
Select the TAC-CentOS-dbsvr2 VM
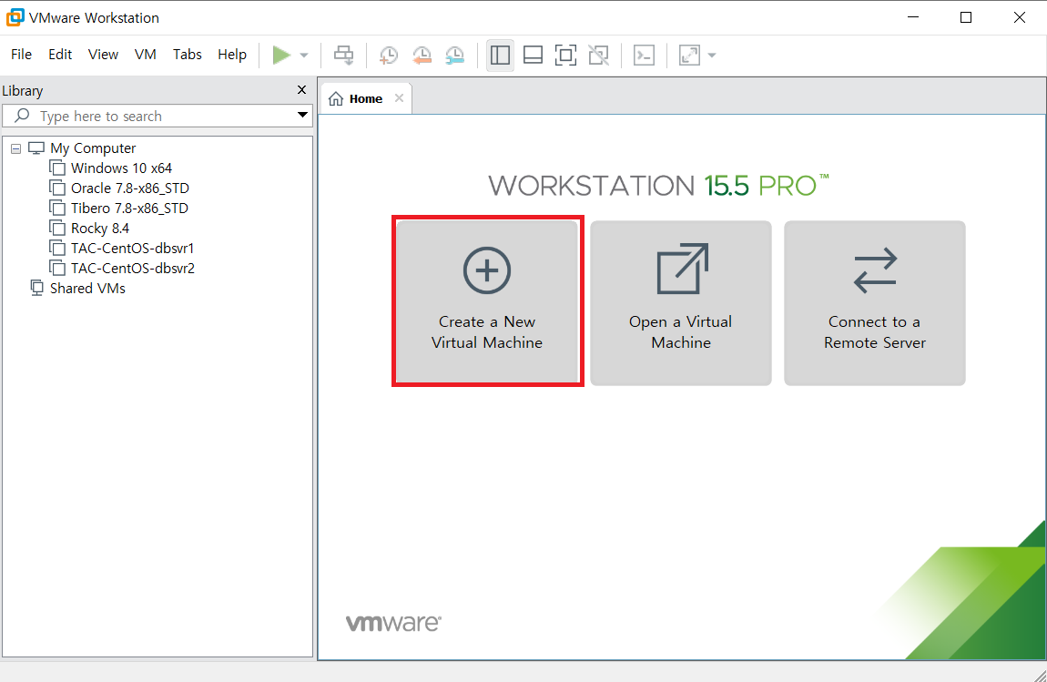click(133, 268)
